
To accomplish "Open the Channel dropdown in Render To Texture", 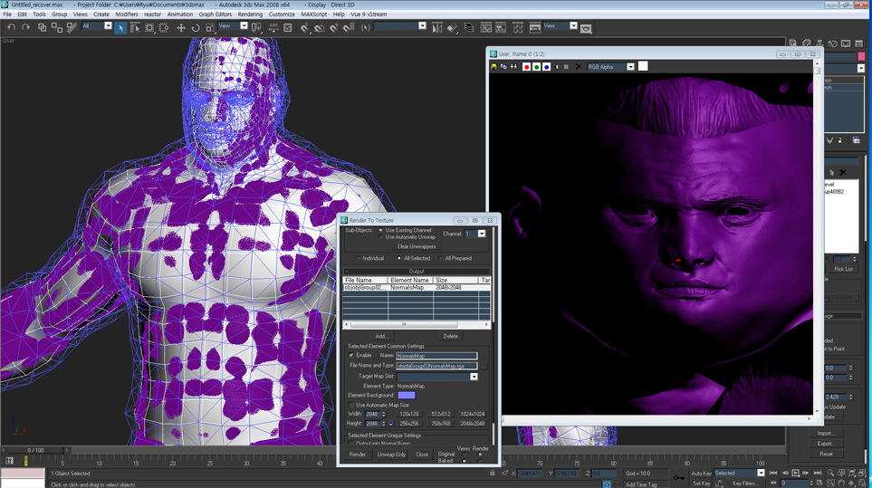I will pyautogui.click(x=482, y=234).
